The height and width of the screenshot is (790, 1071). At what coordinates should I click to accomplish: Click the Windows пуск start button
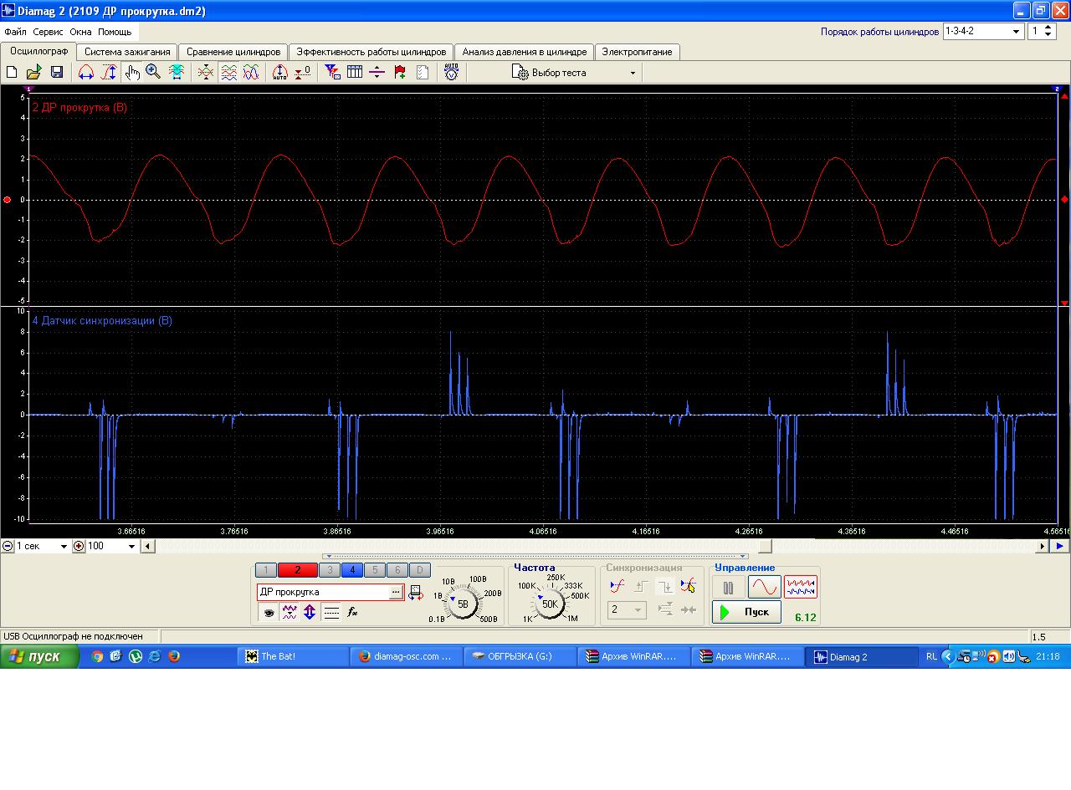pos(39,656)
